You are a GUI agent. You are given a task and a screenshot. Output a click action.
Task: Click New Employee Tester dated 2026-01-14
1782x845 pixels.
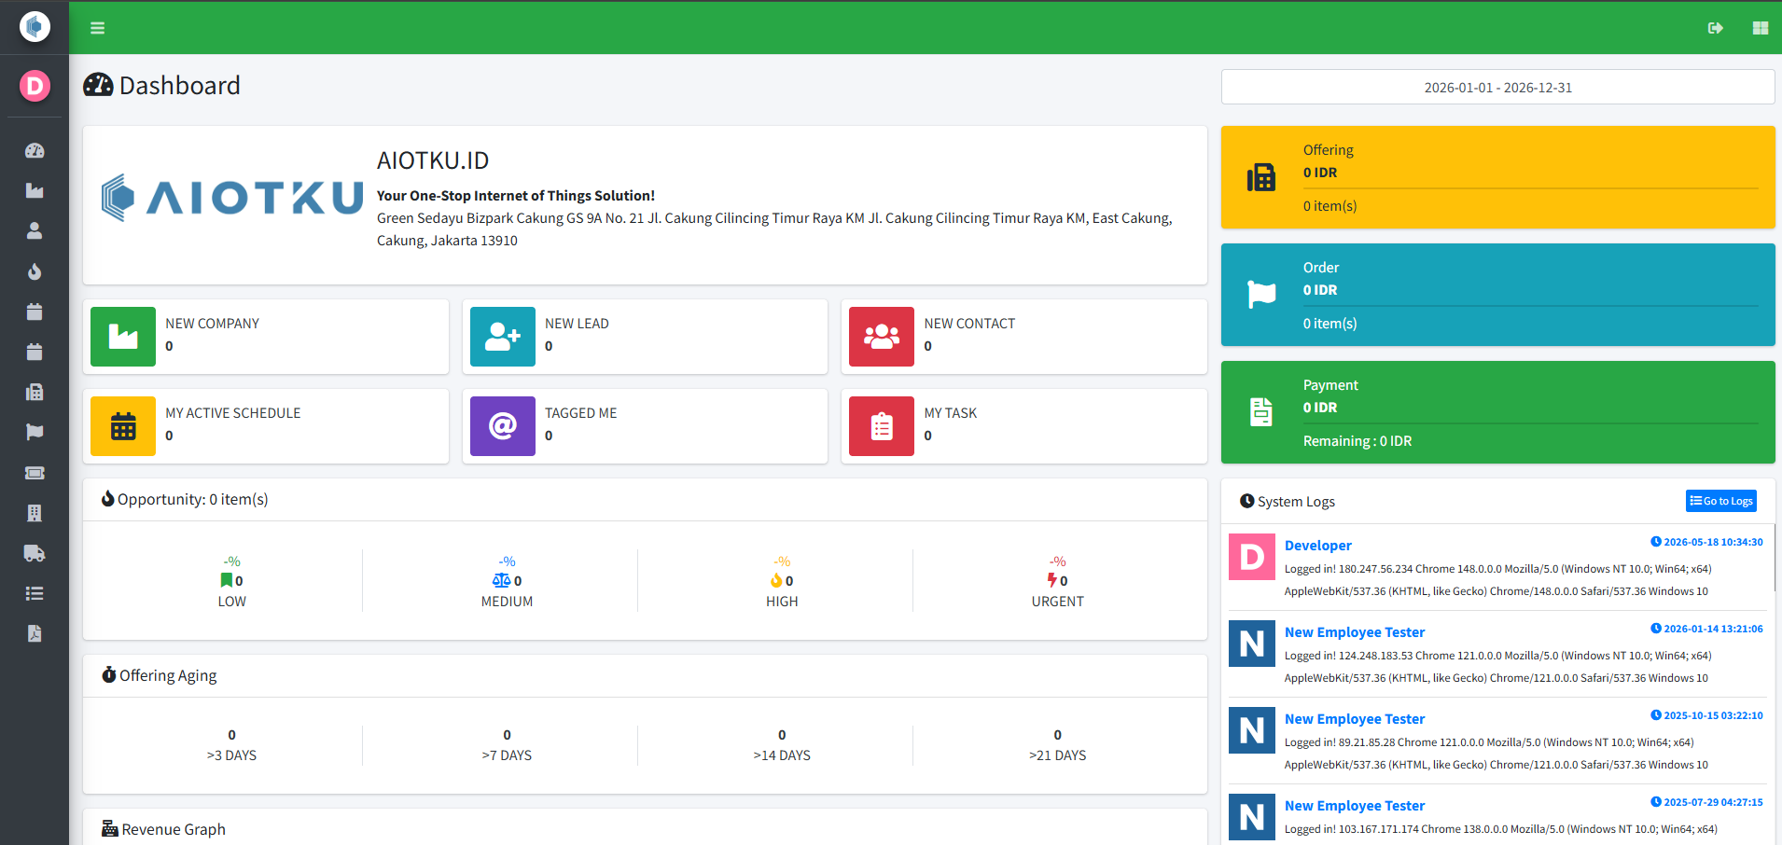click(x=1355, y=632)
